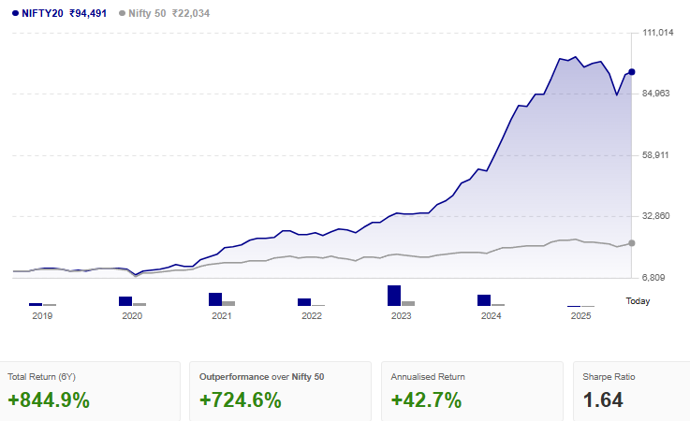Screen dimensions: 690x421
Task: Select the 2024 yearly return bars
Action: click(492, 300)
